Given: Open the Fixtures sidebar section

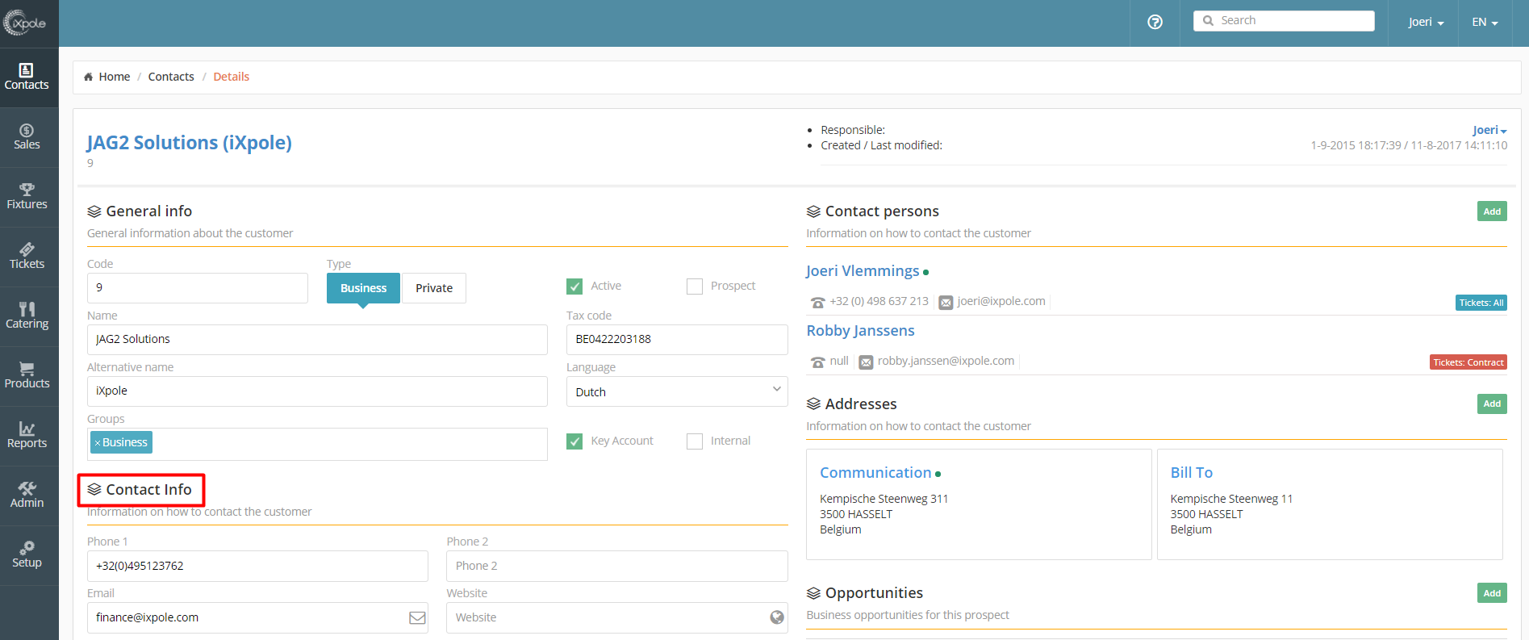Looking at the screenshot, I should tap(27, 197).
